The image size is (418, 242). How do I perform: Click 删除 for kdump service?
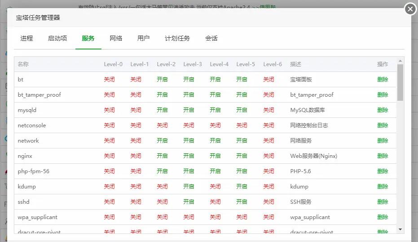pyautogui.click(x=383, y=187)
